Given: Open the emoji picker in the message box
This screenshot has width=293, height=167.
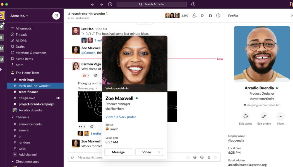Looking at the screenshot, I should pyautogui.click(x=202, y=157).
